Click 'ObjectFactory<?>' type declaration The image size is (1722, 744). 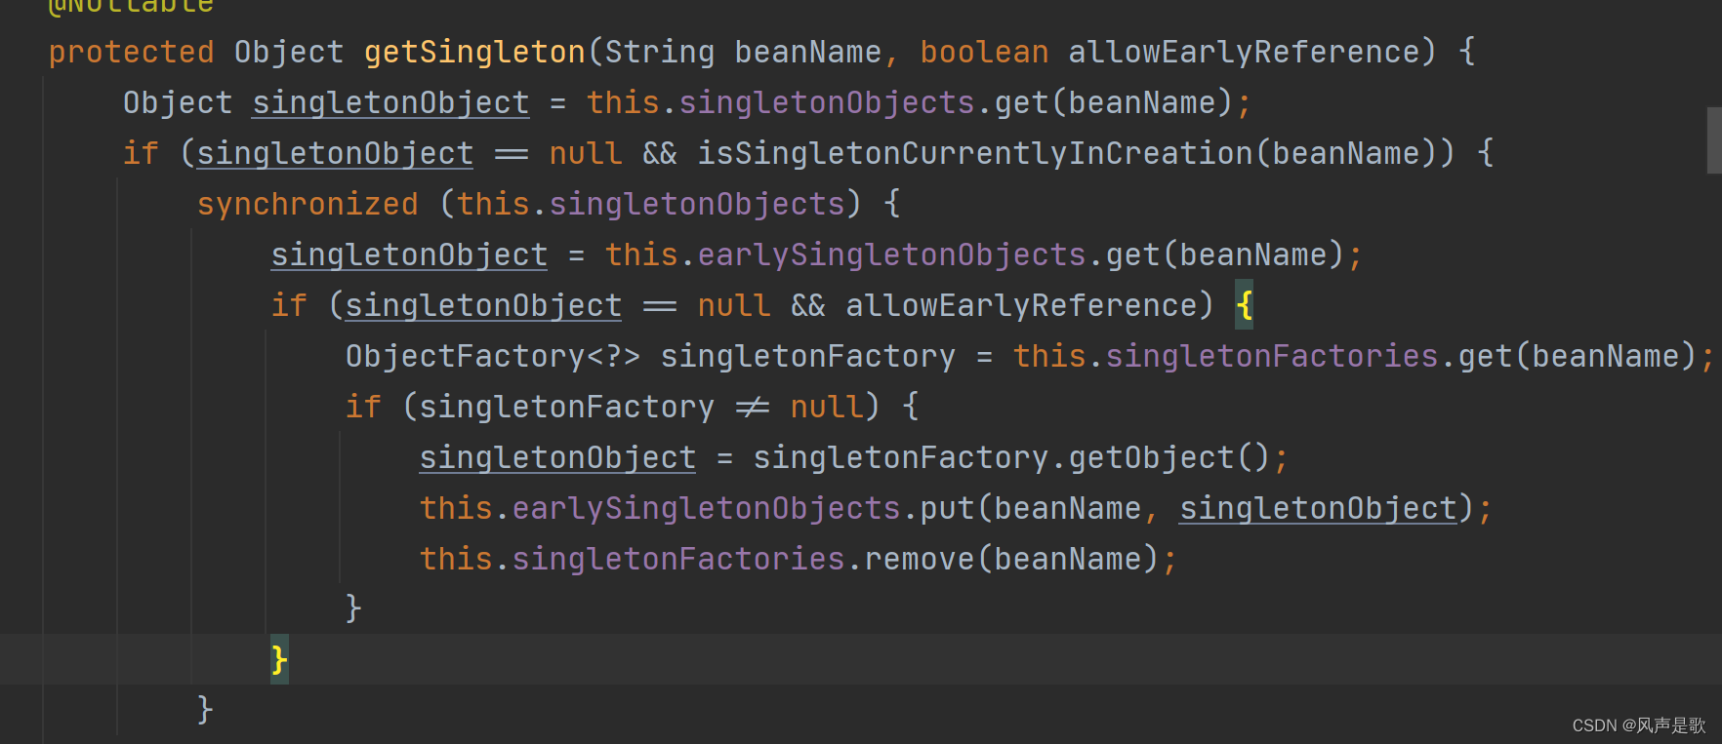493,356
